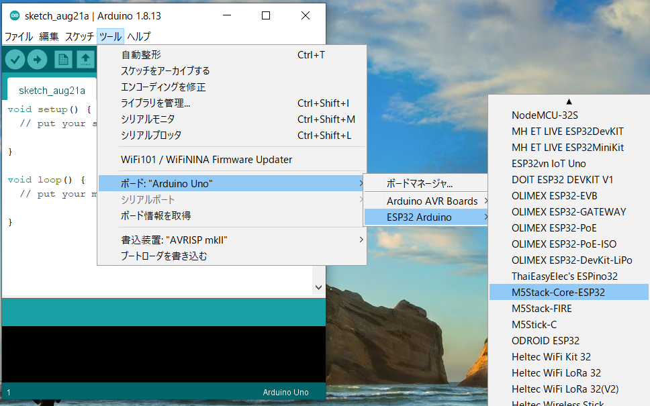Select ESP32vn IoT Uno board

(569, 164)
